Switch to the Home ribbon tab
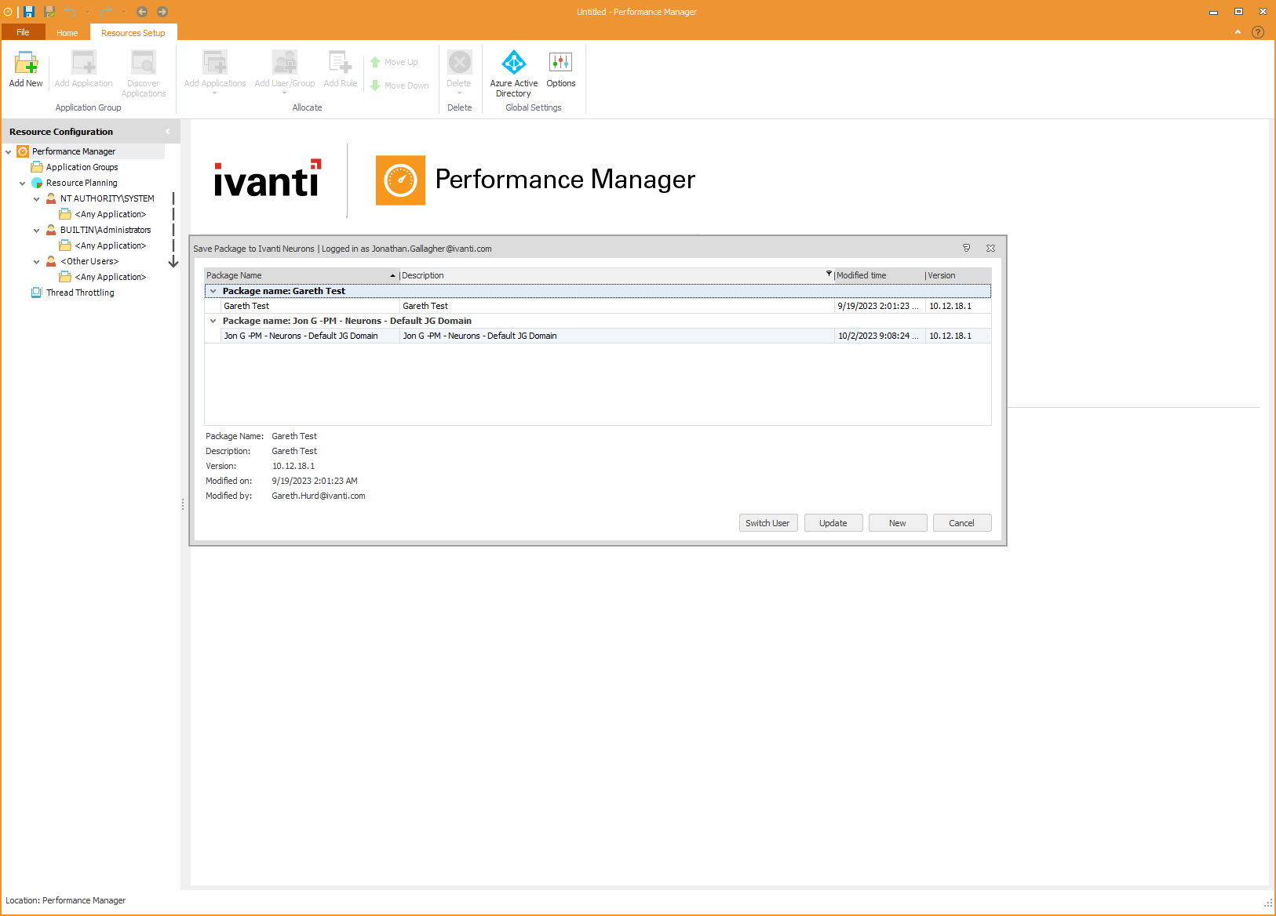The height and width of the screenshot is (916, 1276). [67, 32]
